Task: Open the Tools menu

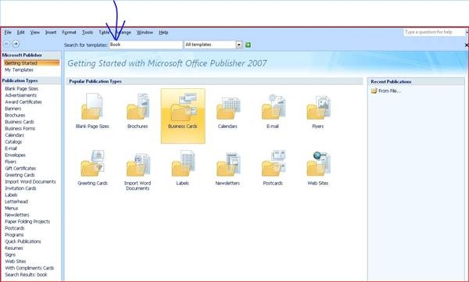Action: coord(88,32)
